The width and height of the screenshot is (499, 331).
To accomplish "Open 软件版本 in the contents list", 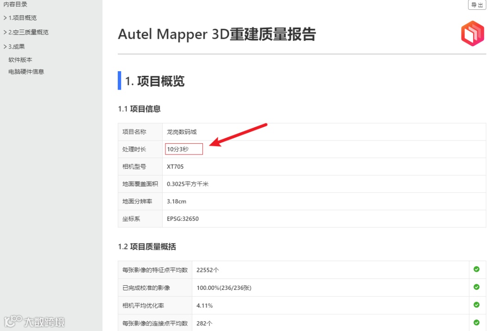I will point(20,60).
